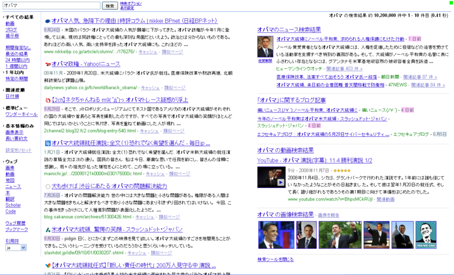Open 関連記事 403 件 link

click(344, 69)
